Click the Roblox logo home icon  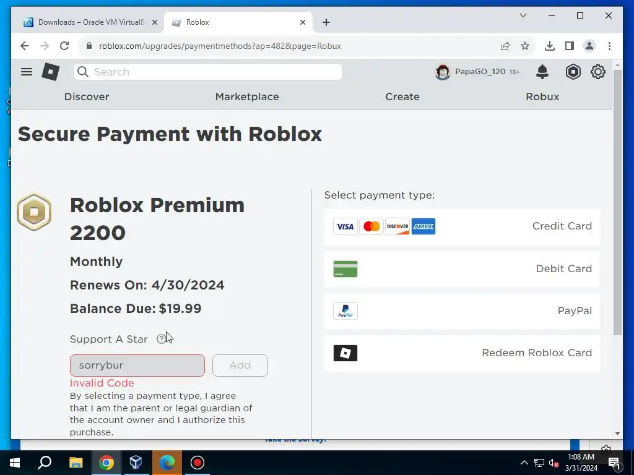tap(51, 72)
